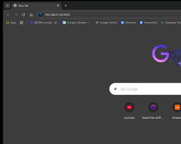
Task: Open the youtube shortcut tile
Action: [129, 111]
